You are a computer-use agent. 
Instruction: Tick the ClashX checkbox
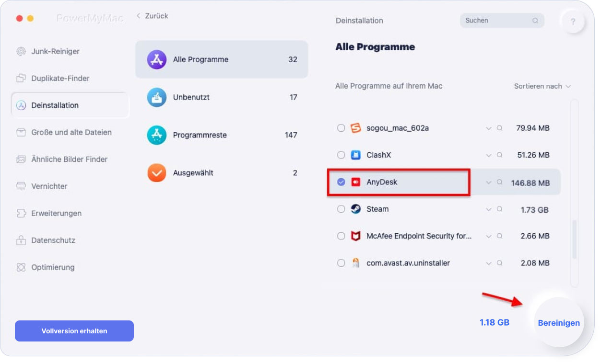(x=341, y=155)
